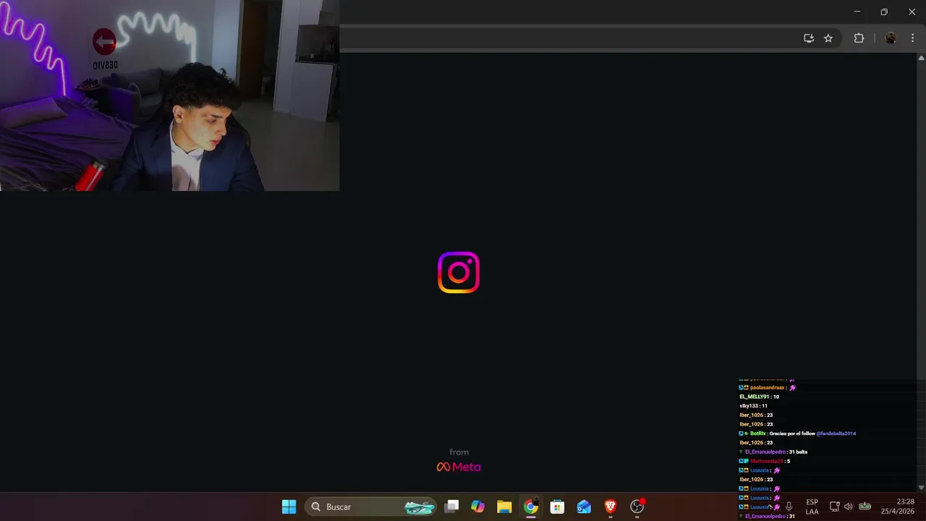The image size is (926, 521).
Task: Close the Chrome window
Action: coord(912,12)
